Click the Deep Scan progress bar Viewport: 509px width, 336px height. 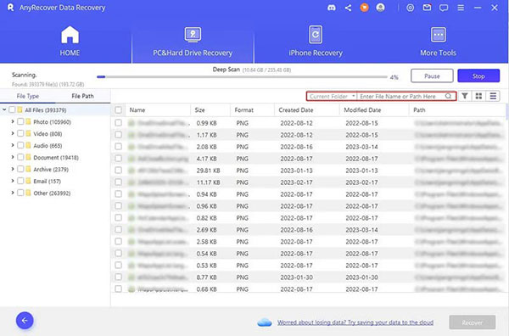click(x=242, y=77)
